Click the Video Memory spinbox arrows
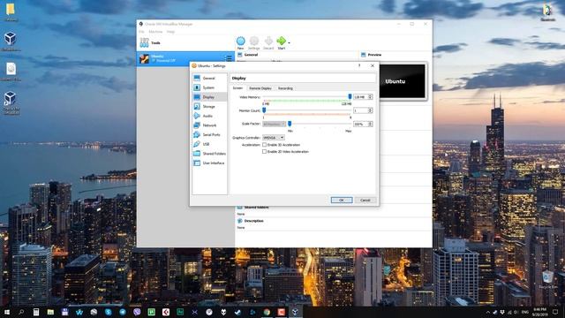Viewport: 565px width, 318px height. (x=371, y=97)
